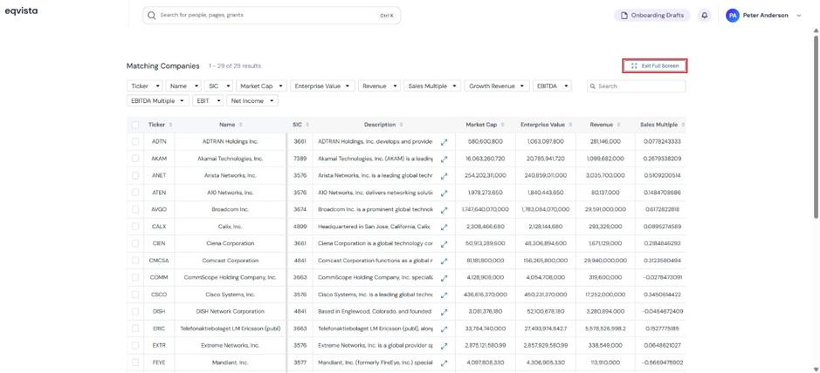
Task: Click the Peter Anderson avatar badge
Action: tap(732, 16)
